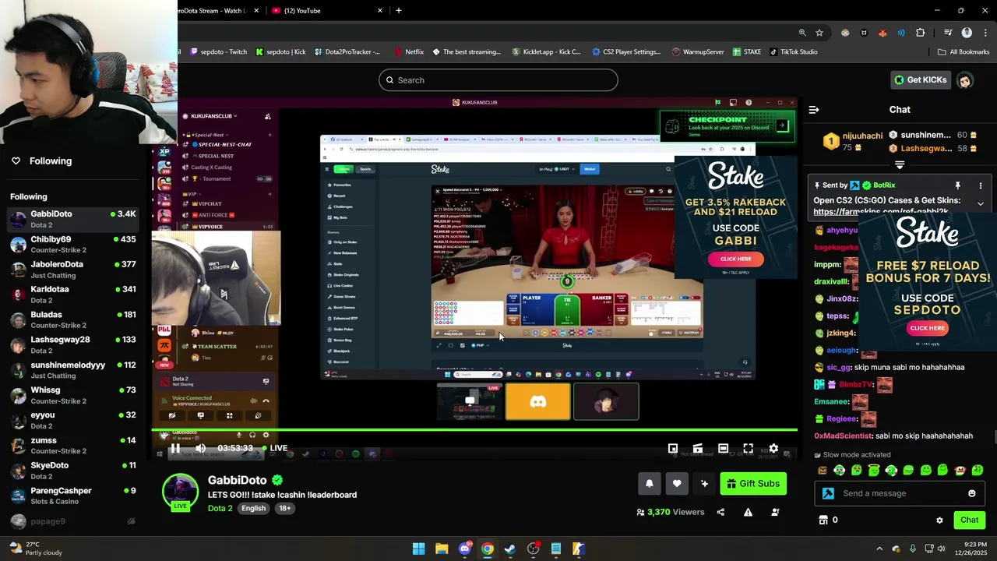Open the All Bookmarks folder

(x=964, y=52)
